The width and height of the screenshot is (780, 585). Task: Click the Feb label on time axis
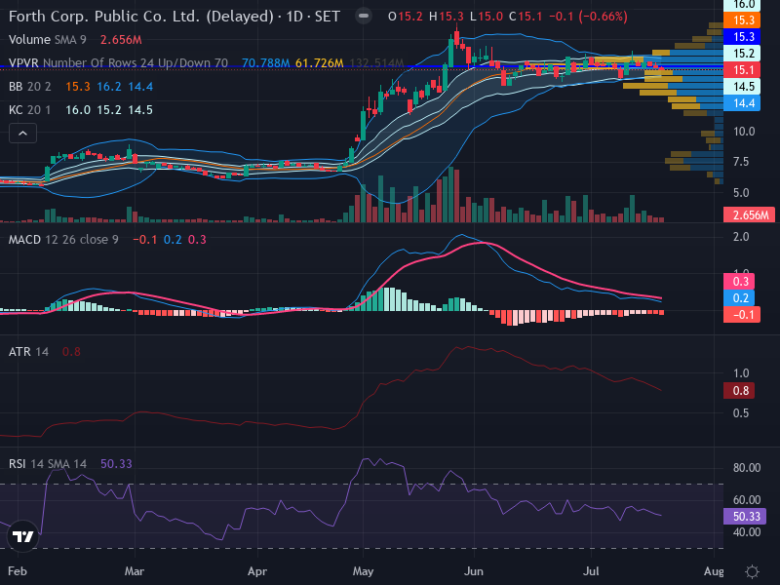point(18,571)
